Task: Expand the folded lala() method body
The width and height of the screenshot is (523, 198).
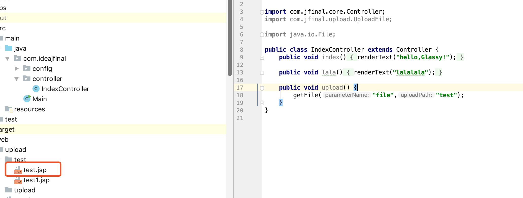Action: pos(262,73)
